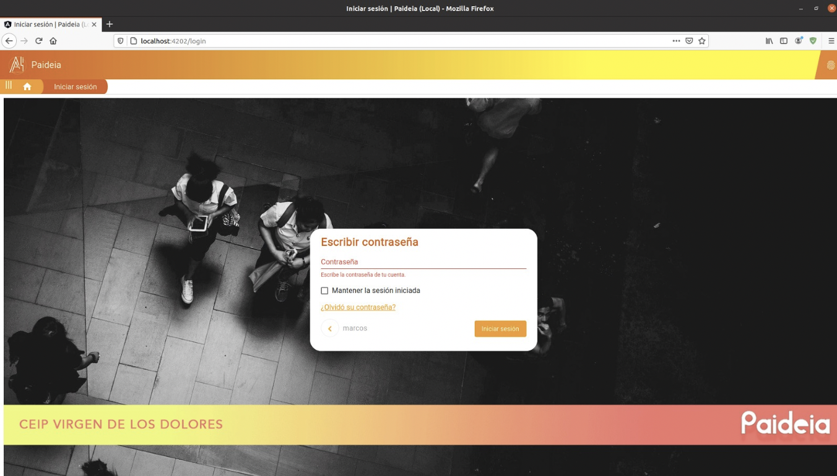Click CEIP VIRGEN DE LOS DOLORES banner text
Viewport: 837px width, 476px height.
(121, 424)
